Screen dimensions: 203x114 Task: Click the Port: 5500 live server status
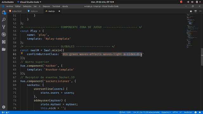[x=125, y=112]
